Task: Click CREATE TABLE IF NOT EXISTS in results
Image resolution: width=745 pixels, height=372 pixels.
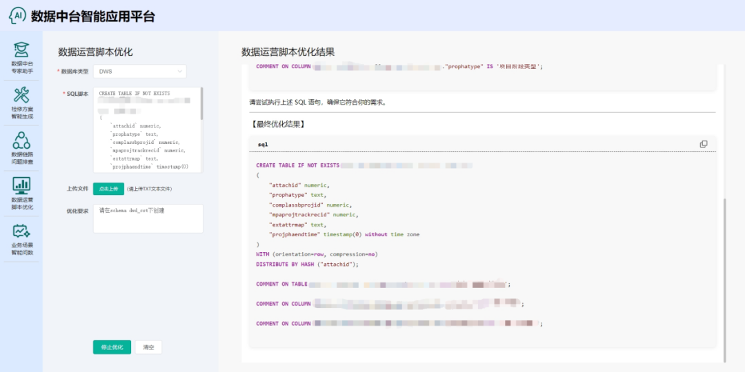Action: (x=297, y=165)
